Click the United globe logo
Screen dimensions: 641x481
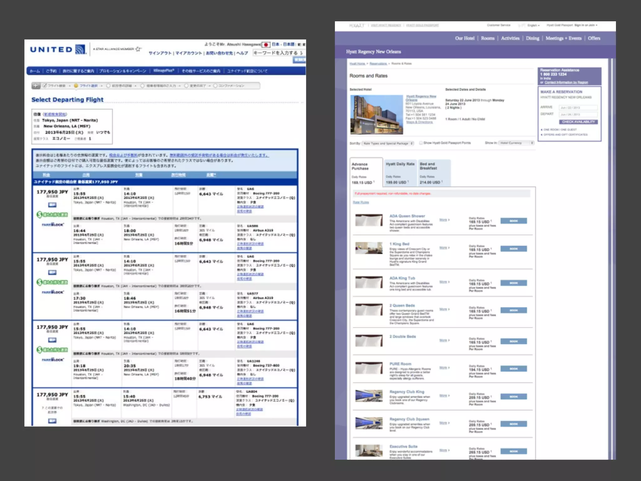pos(80,49)
